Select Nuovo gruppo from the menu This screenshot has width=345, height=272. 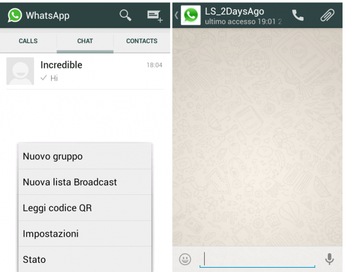(85, 157)
